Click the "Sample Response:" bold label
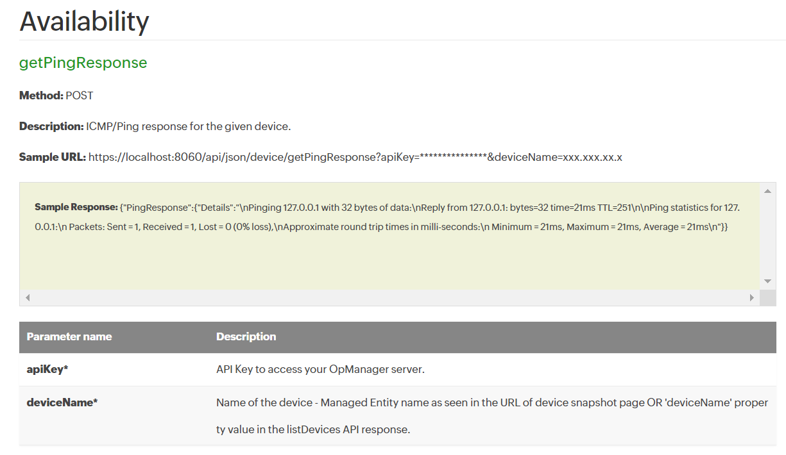The height and width of the screenshot is (455, 786). (76, 207)
